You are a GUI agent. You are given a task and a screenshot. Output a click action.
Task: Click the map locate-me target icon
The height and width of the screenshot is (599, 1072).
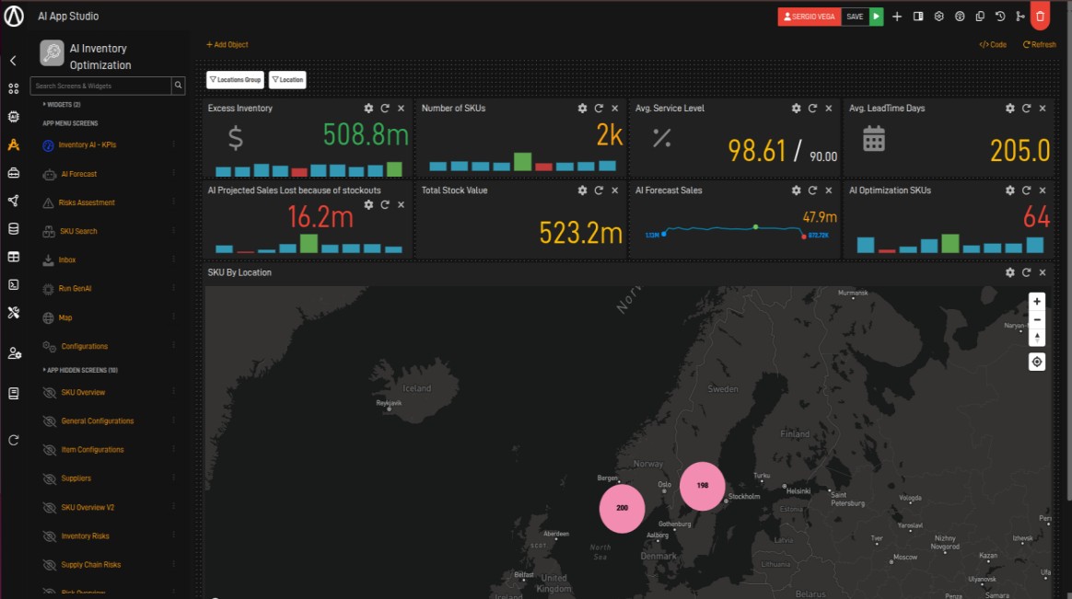(x=1037, y=362)
